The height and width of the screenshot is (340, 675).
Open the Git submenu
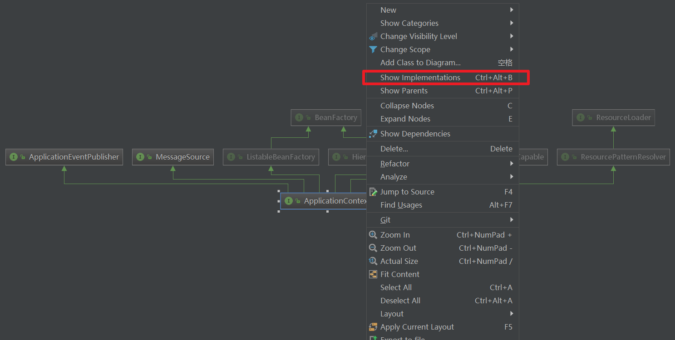tap(443, 220)
